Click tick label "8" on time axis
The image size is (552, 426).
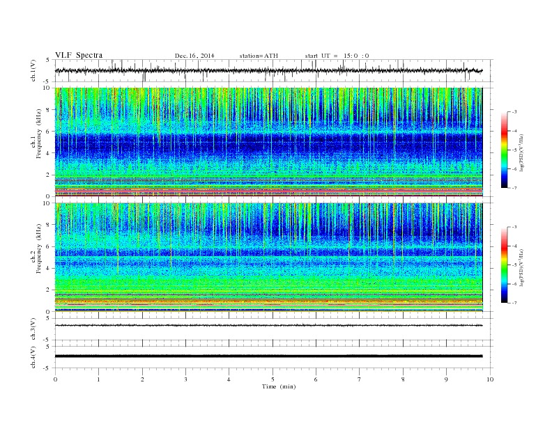pos(403,379)
